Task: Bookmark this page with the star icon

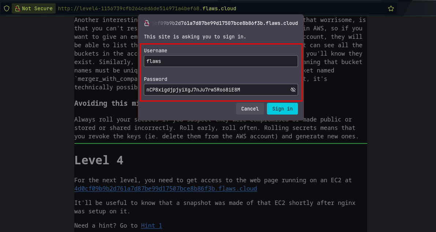Action: click(391, 8)
